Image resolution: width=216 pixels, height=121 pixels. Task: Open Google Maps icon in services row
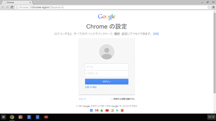pos(112,111)
